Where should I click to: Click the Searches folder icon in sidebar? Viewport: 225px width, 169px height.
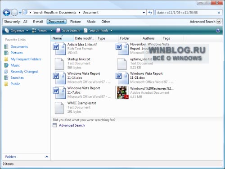pos(6,78)
